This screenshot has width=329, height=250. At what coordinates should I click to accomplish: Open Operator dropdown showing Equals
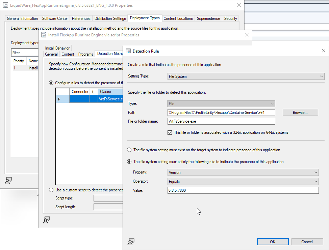click(x=243, y=182)
